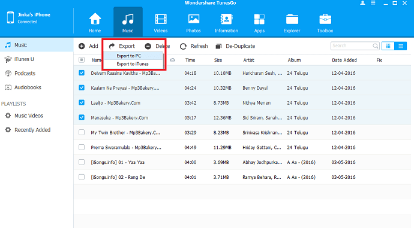Click the 03-05-2016 date in Rang De row
Viewport: 414px width, 228px height.
point(344,177)
